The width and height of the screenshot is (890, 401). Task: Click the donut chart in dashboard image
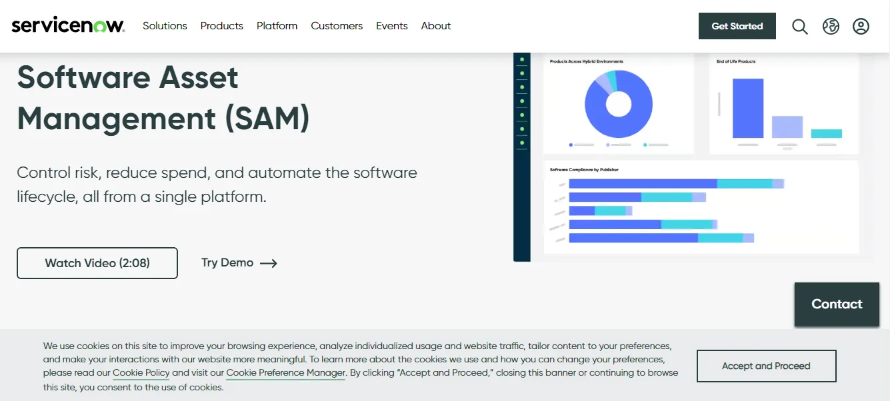click(619, 104)
